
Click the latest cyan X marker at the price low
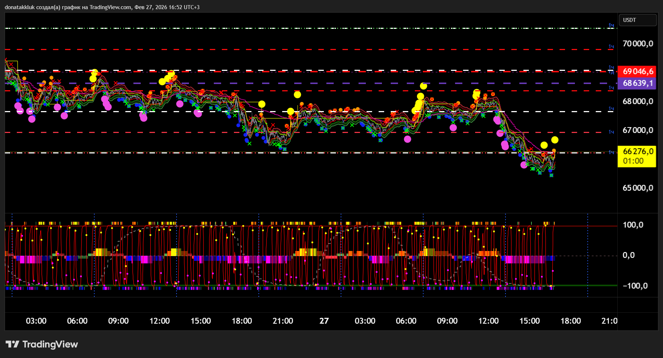(551, 175)
